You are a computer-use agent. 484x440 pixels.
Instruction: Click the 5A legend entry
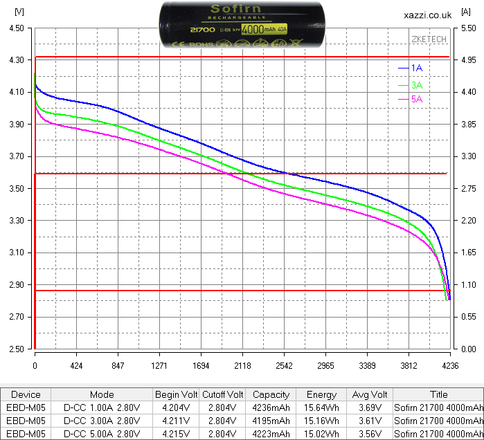(x=410, y=99)
